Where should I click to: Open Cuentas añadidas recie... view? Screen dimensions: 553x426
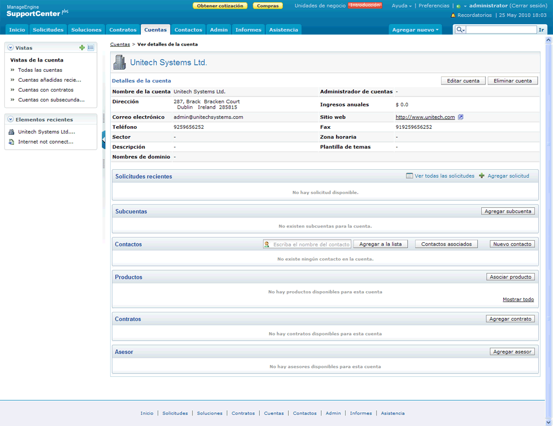pos(49,79)
